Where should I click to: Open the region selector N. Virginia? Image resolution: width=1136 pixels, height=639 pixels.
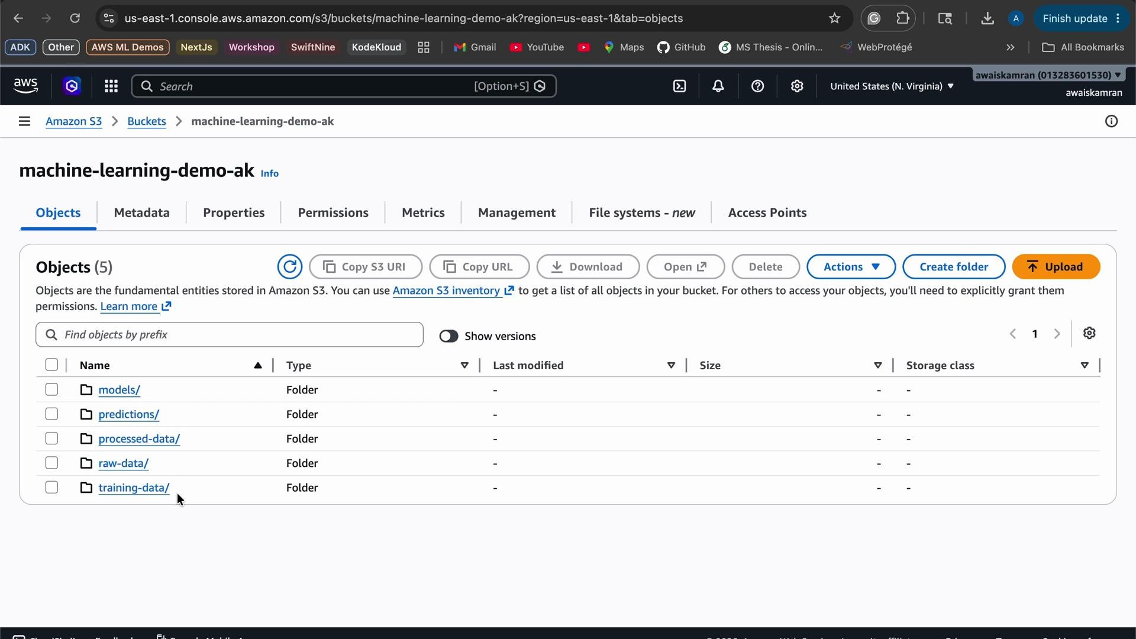coord(892,86)
